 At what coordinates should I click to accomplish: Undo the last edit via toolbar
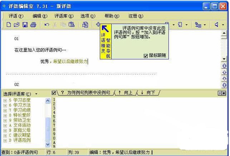[47, 24]
